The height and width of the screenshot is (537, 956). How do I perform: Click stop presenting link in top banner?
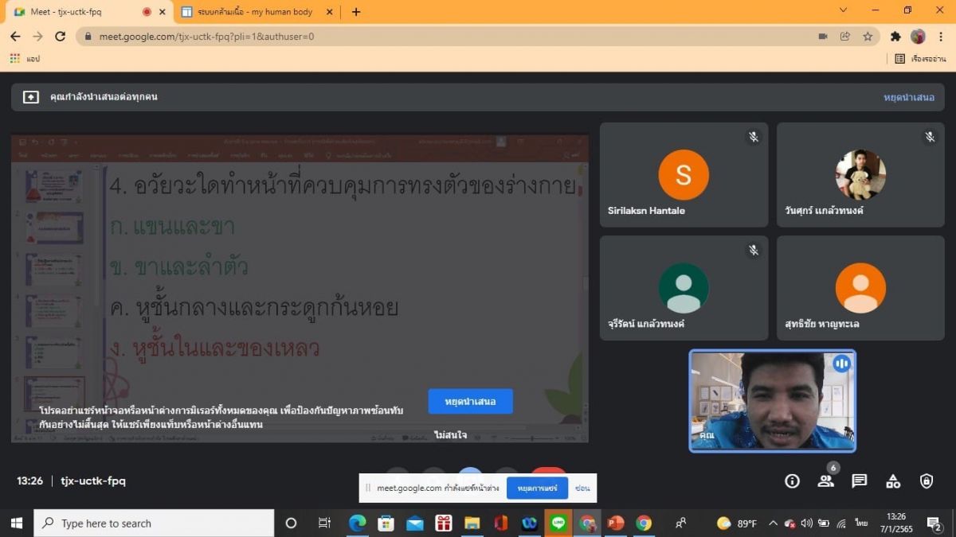(x=908, y=97)
